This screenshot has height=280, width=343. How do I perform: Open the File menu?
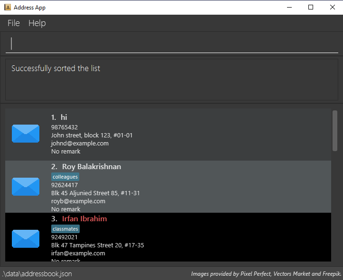click(x=14, y=23)
